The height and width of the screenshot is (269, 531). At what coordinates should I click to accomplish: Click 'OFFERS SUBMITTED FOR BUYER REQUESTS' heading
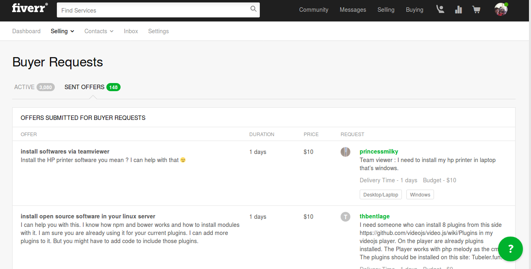click(x=83, y=118)
